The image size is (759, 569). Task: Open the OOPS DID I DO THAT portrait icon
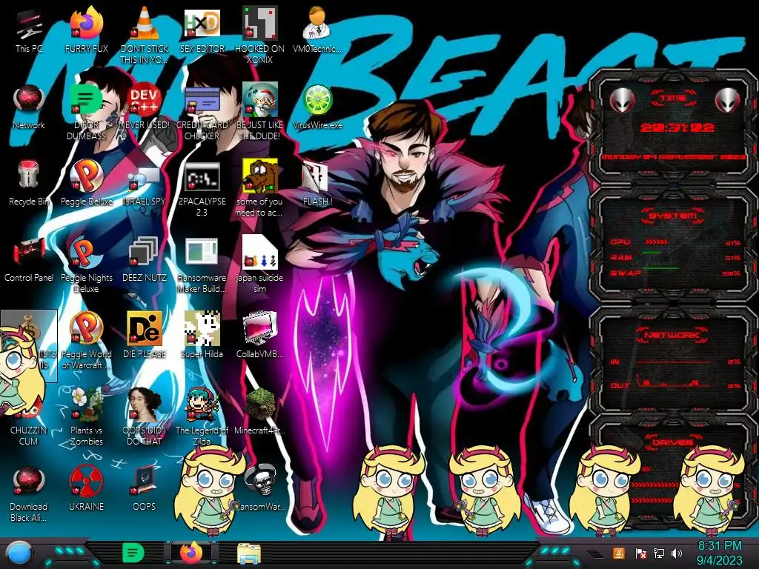point(145,417)
